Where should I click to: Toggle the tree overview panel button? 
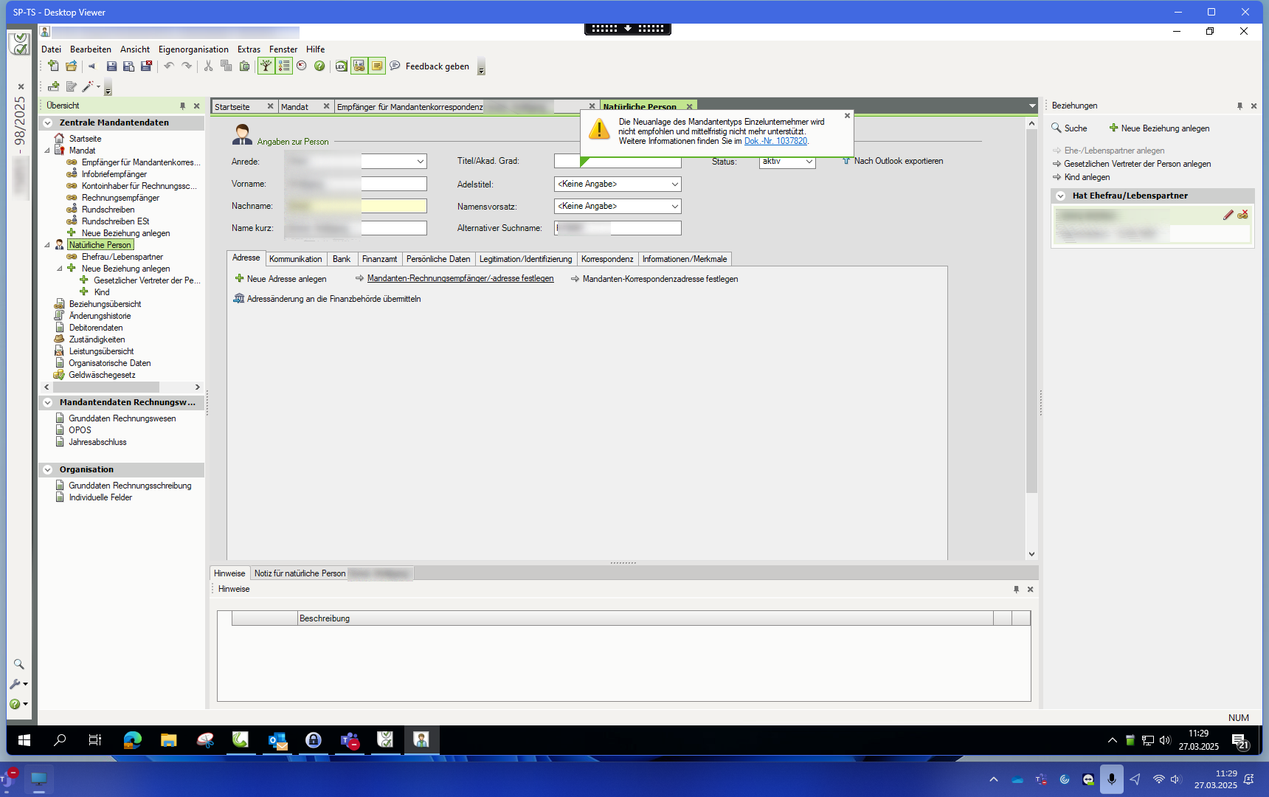pyautogui.click(x=266, y=66)
